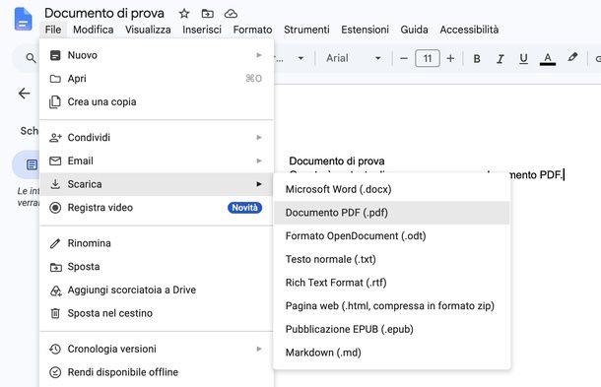
Task: Open the highlight color pen tool
Action: click(x=572, y=58)
